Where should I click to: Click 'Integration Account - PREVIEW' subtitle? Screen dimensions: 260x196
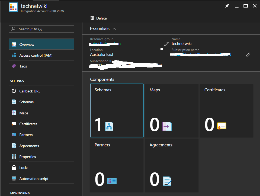click(43, 11)
